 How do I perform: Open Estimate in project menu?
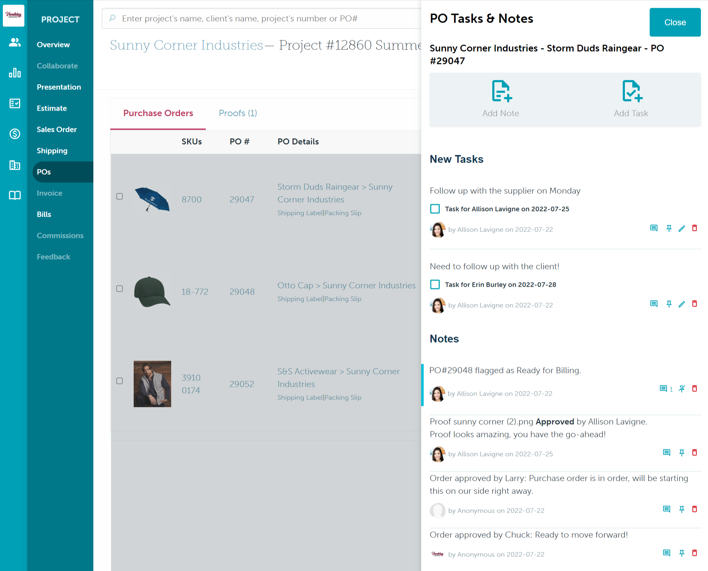[52, 108]
